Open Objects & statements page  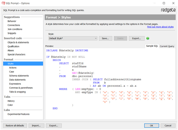click(18, 42)
